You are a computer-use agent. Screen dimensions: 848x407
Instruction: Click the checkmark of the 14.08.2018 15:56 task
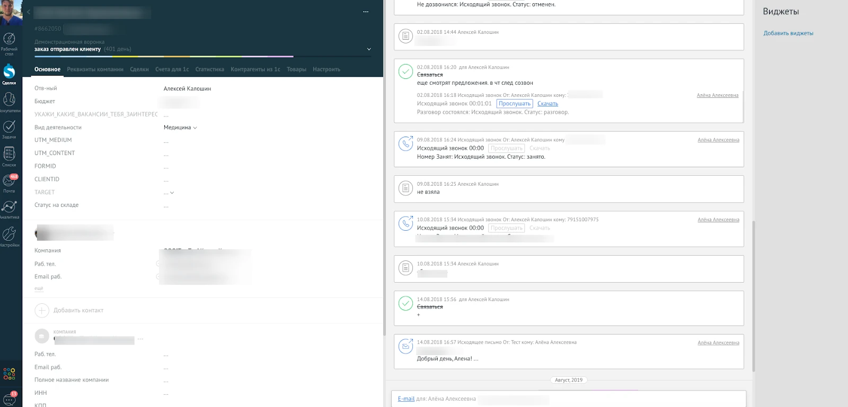click(x=405, y=303)
